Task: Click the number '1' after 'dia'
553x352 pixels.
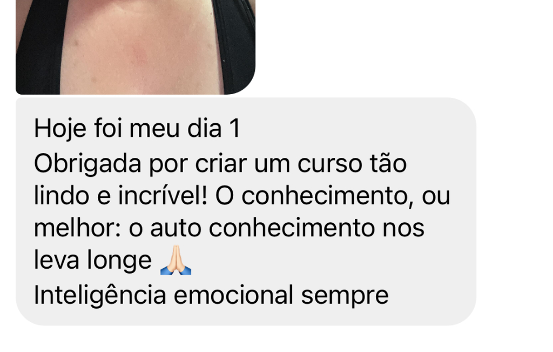Action: click(x=234, y=129)
